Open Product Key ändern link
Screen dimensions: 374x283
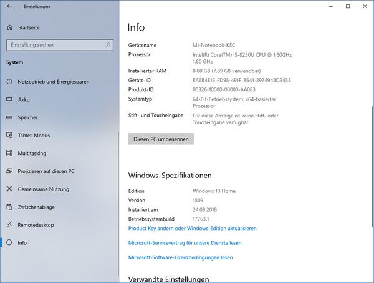192,228
